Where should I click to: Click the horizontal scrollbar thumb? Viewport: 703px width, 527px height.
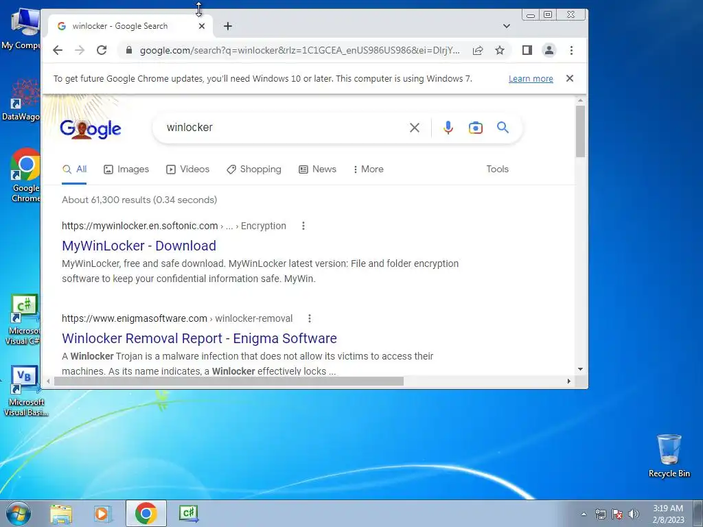[229, 382]
